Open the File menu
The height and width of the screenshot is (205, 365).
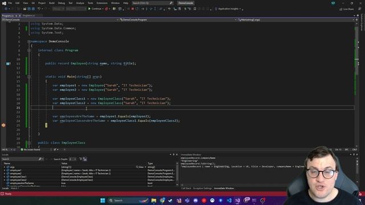coord(10,3)
